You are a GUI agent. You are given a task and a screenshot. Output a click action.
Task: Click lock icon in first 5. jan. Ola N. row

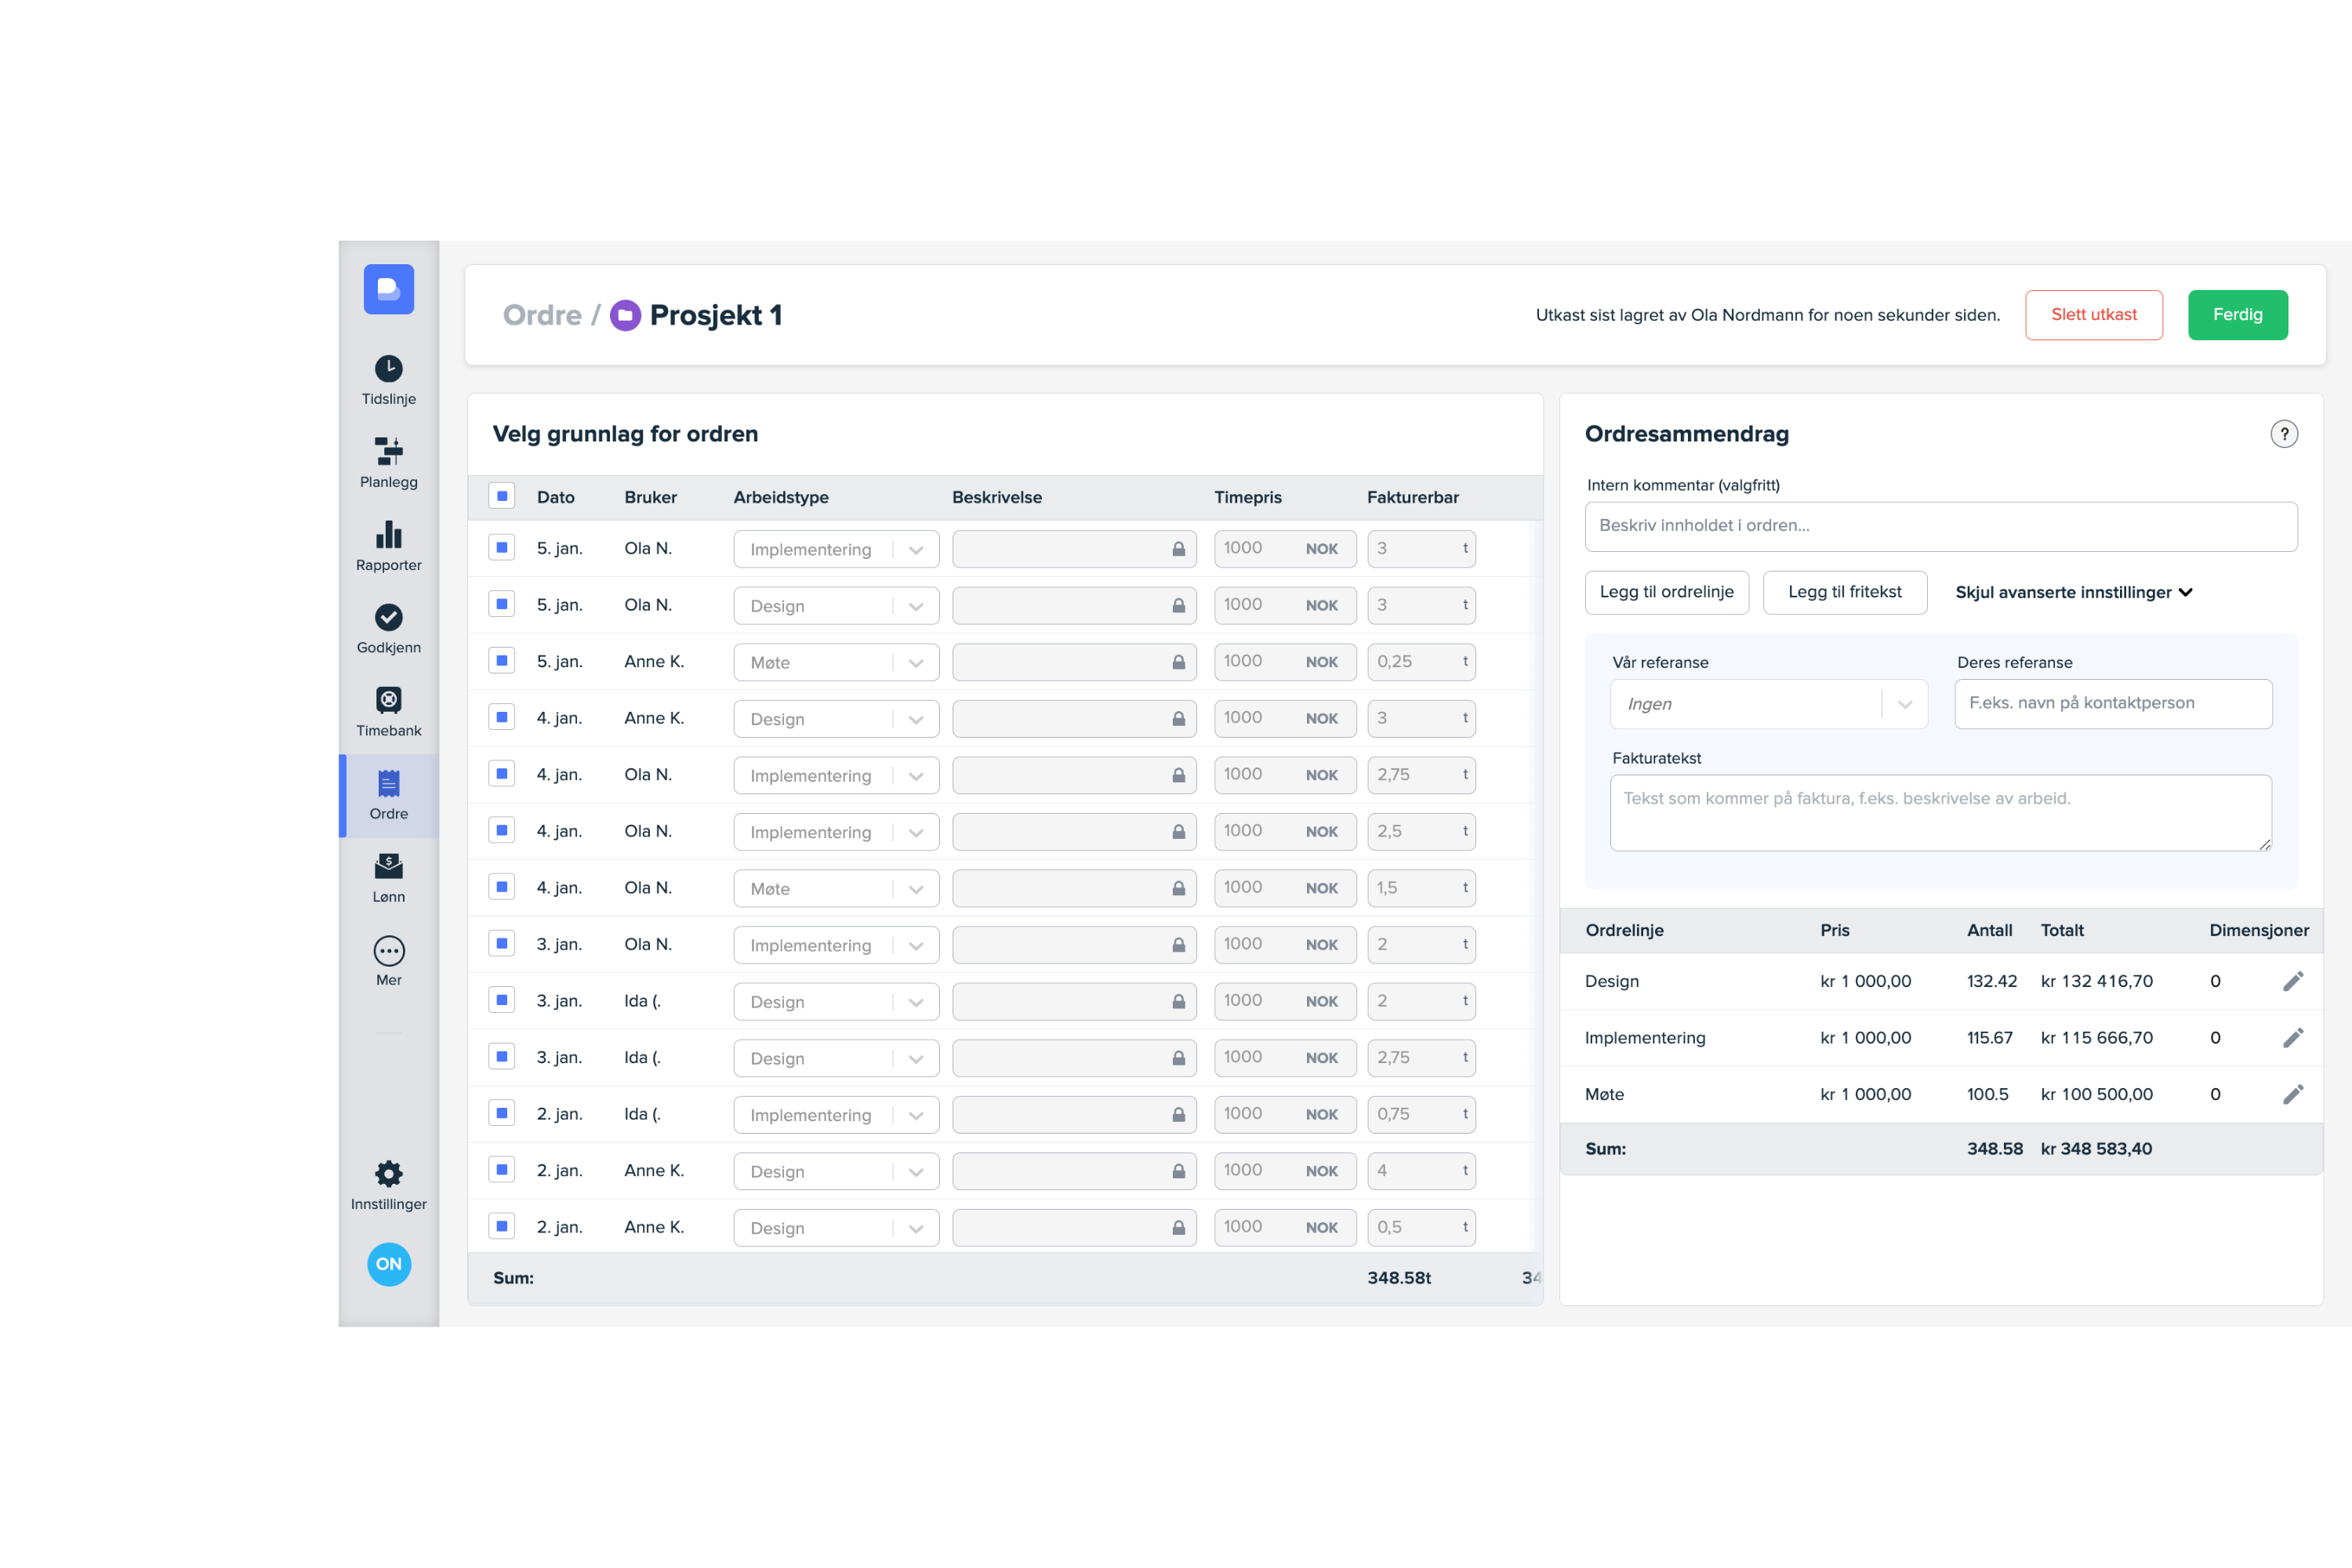pos(1179,549)
